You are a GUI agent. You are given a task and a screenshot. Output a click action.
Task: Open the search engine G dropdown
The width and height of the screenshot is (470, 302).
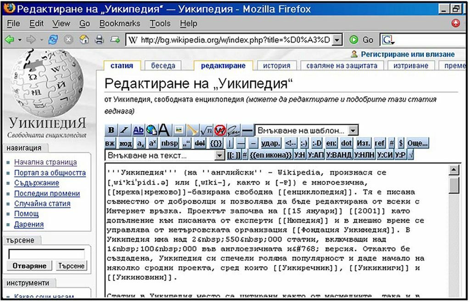tap(387, 40)
